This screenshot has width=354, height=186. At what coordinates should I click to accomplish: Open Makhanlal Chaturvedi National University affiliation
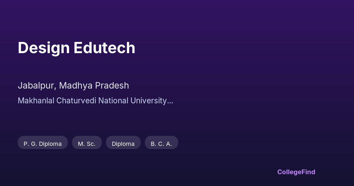coord(92,101)
